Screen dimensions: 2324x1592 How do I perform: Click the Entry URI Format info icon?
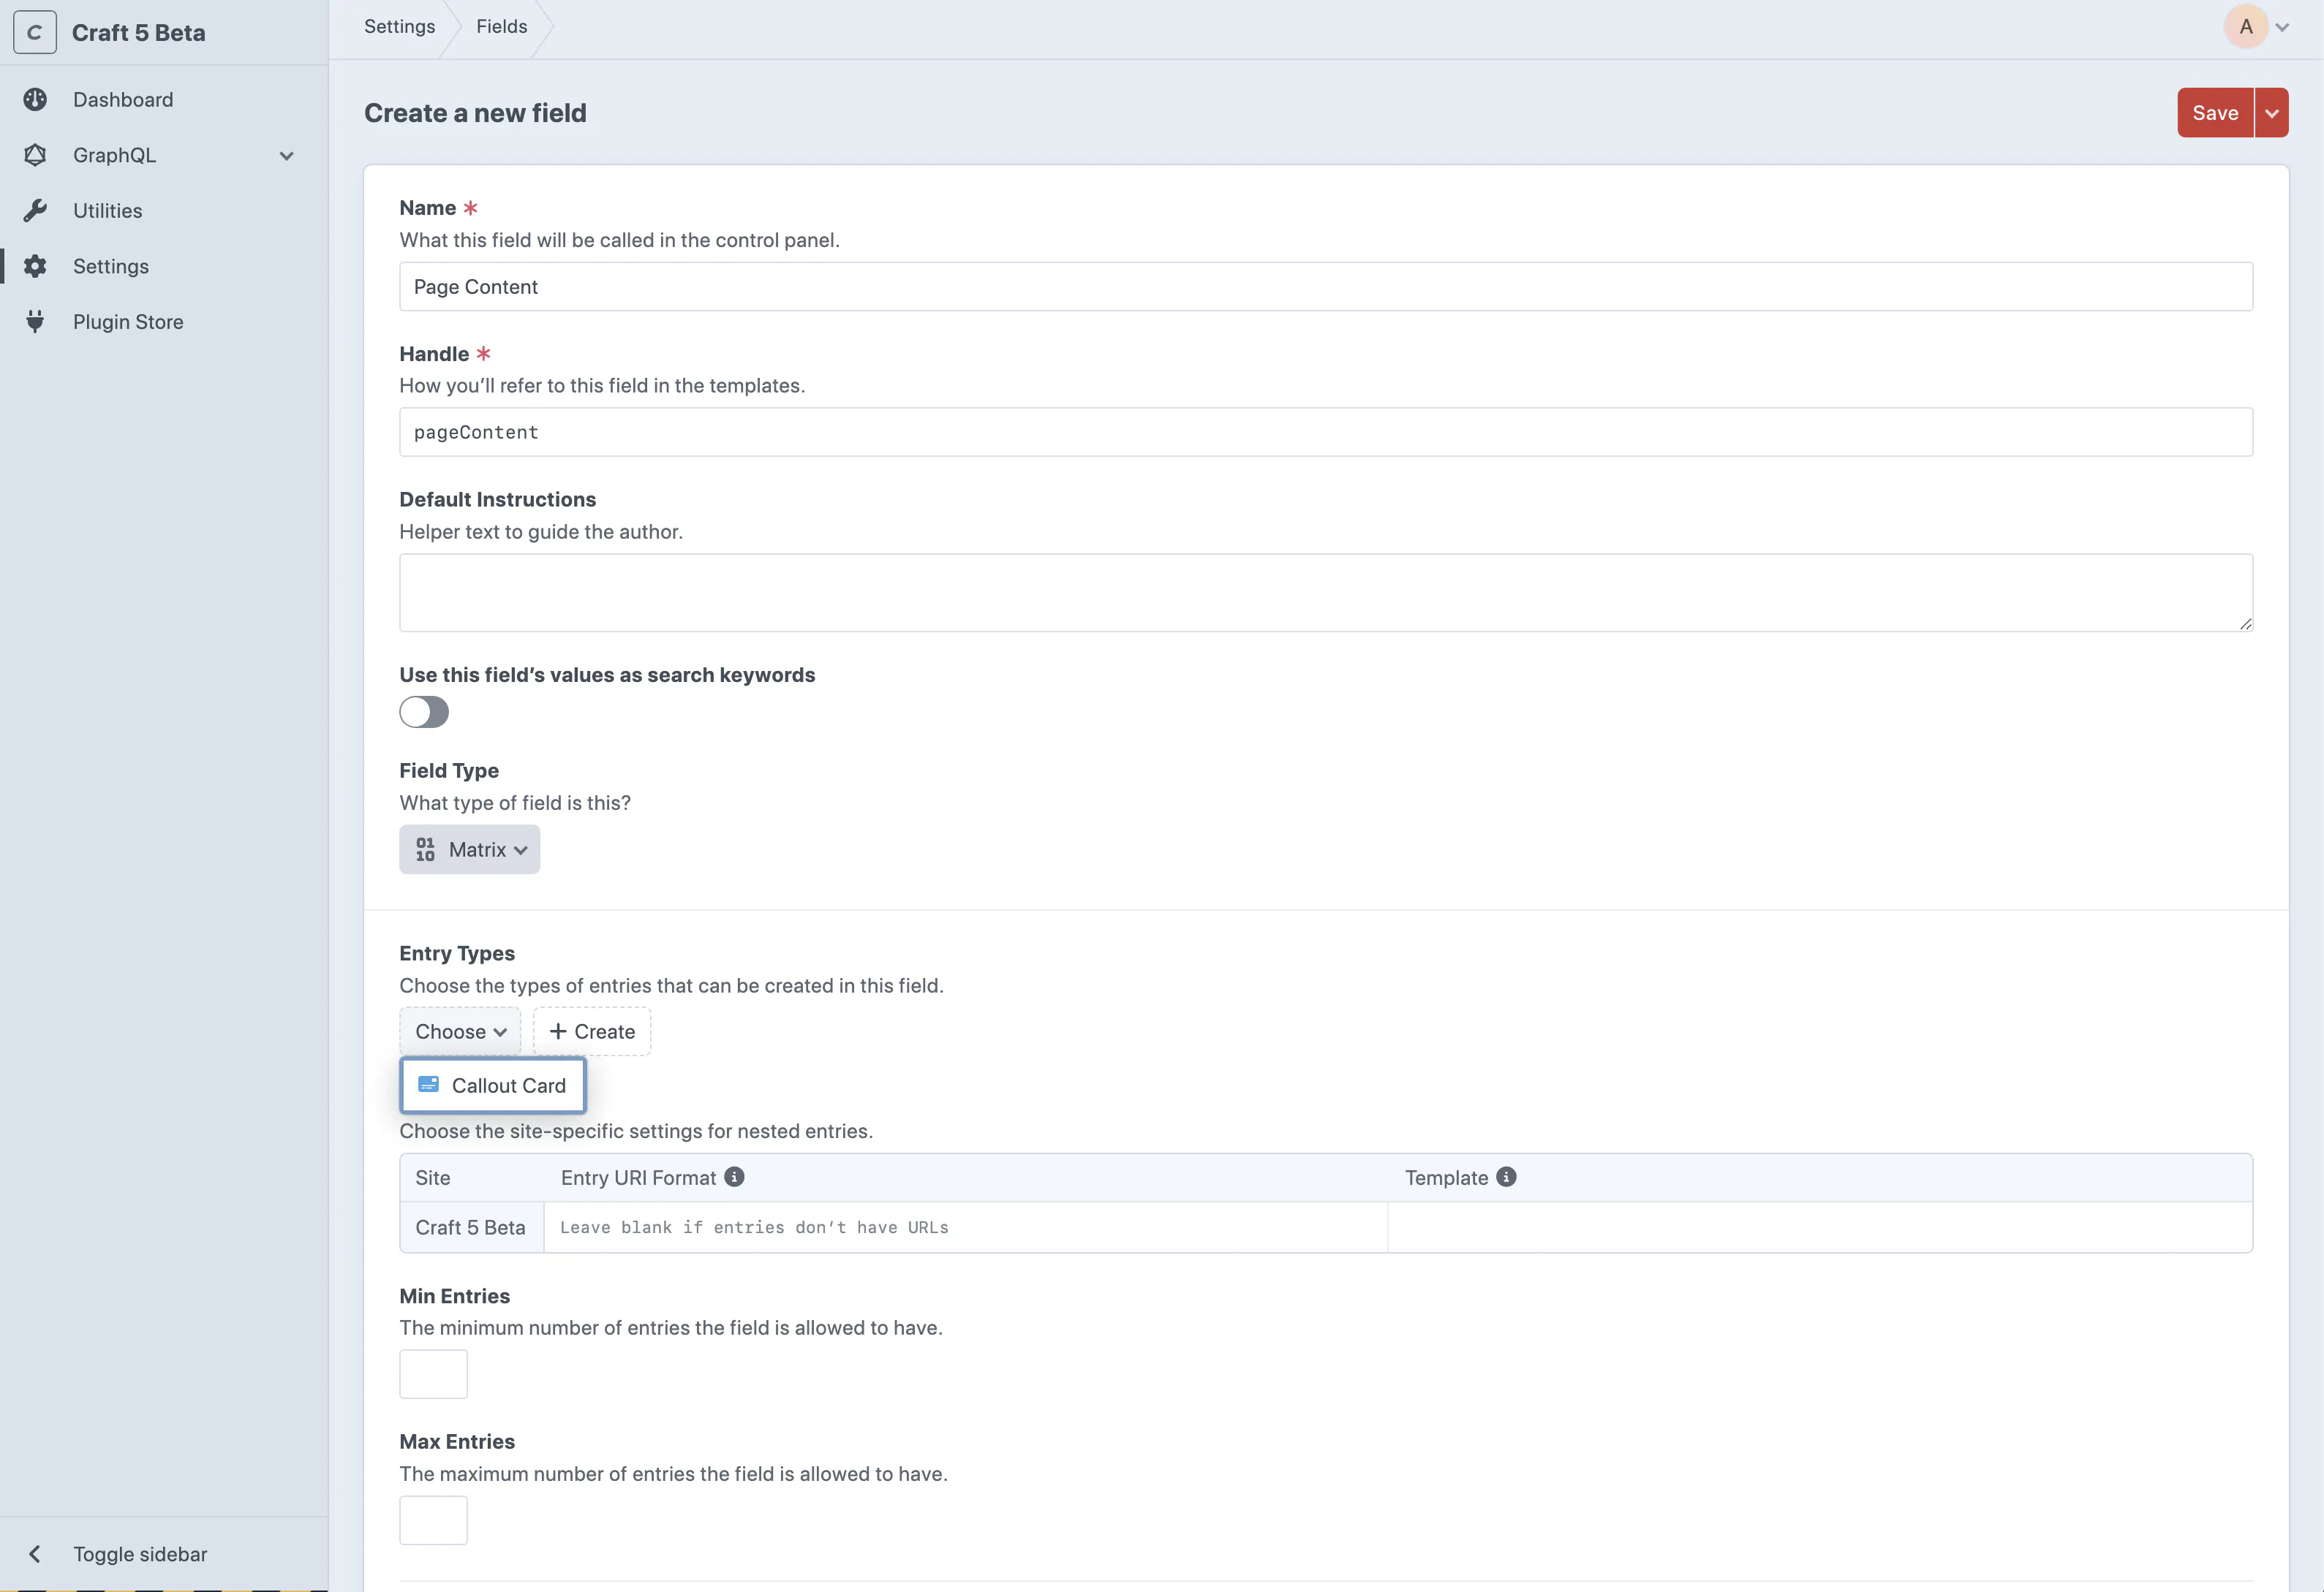(x=734, y=1176)
